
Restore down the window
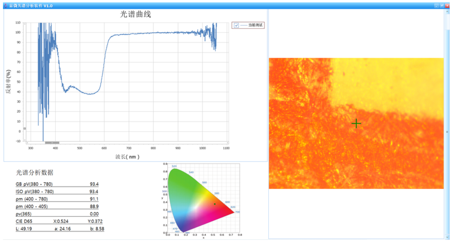pos(442,6)
